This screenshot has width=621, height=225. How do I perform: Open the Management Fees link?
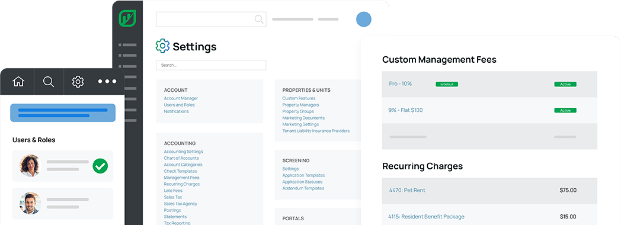[181, 178]
